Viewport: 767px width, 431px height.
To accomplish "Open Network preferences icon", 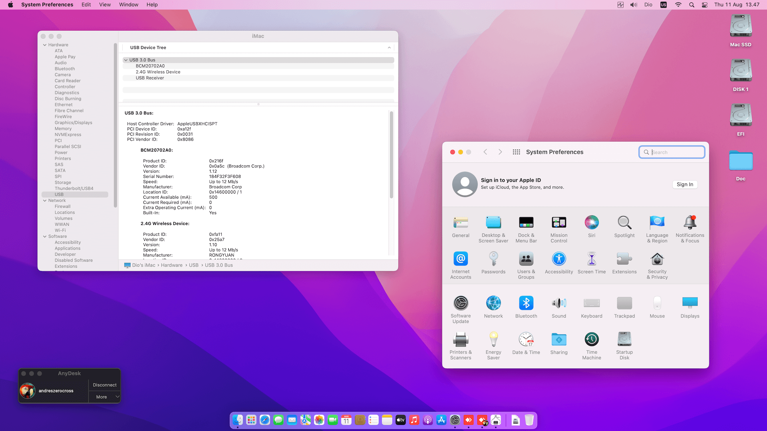I will click(x=493, y=307).
